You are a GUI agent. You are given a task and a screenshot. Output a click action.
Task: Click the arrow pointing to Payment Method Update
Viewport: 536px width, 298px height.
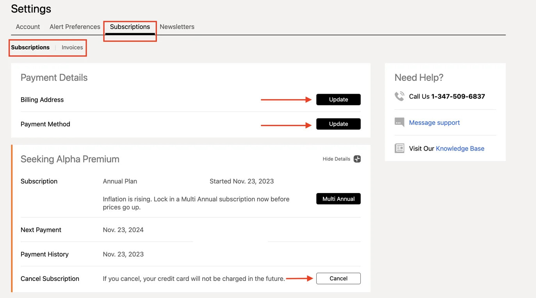coord(286,124)
